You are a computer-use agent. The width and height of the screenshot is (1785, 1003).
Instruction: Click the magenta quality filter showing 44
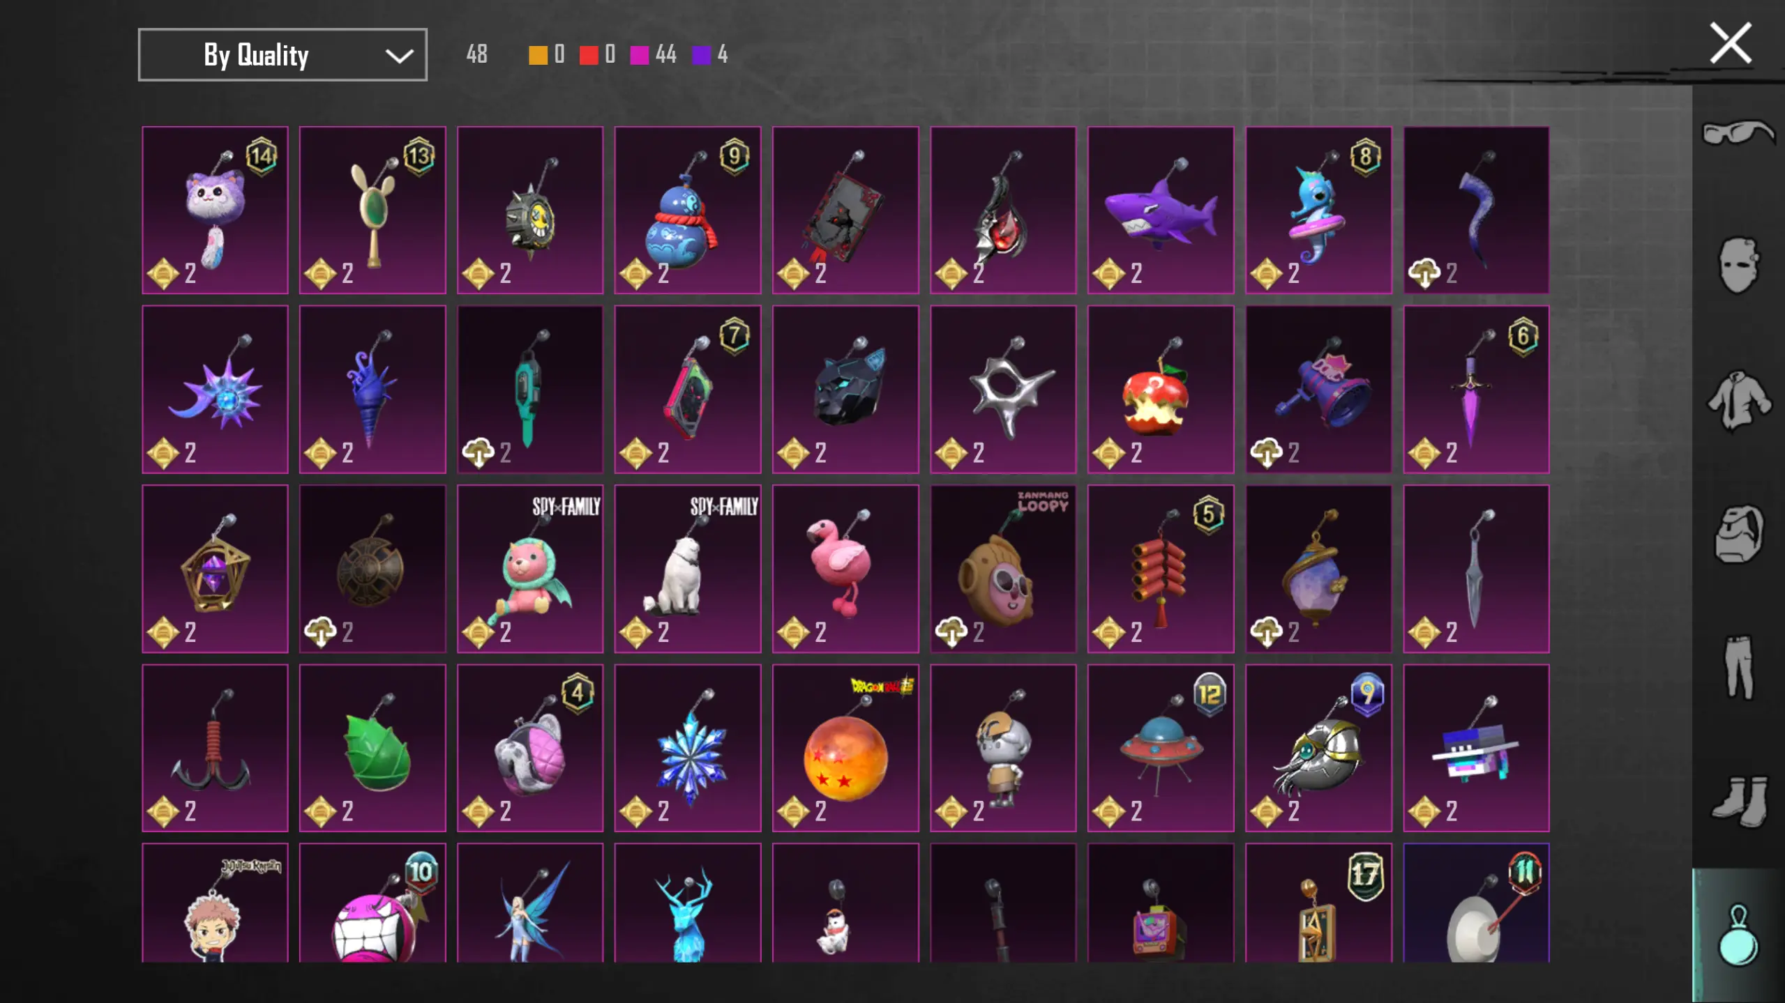coord(653,54)
